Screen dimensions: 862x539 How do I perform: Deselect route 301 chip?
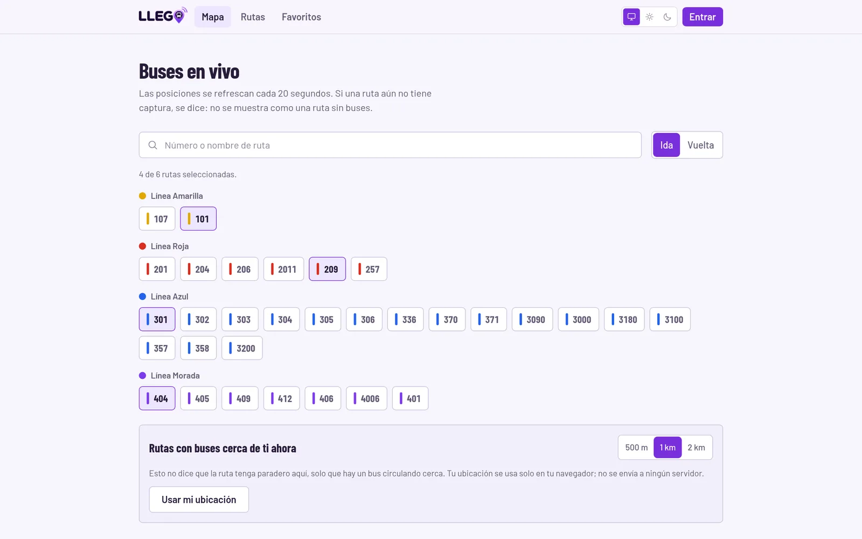pos(157,319)
